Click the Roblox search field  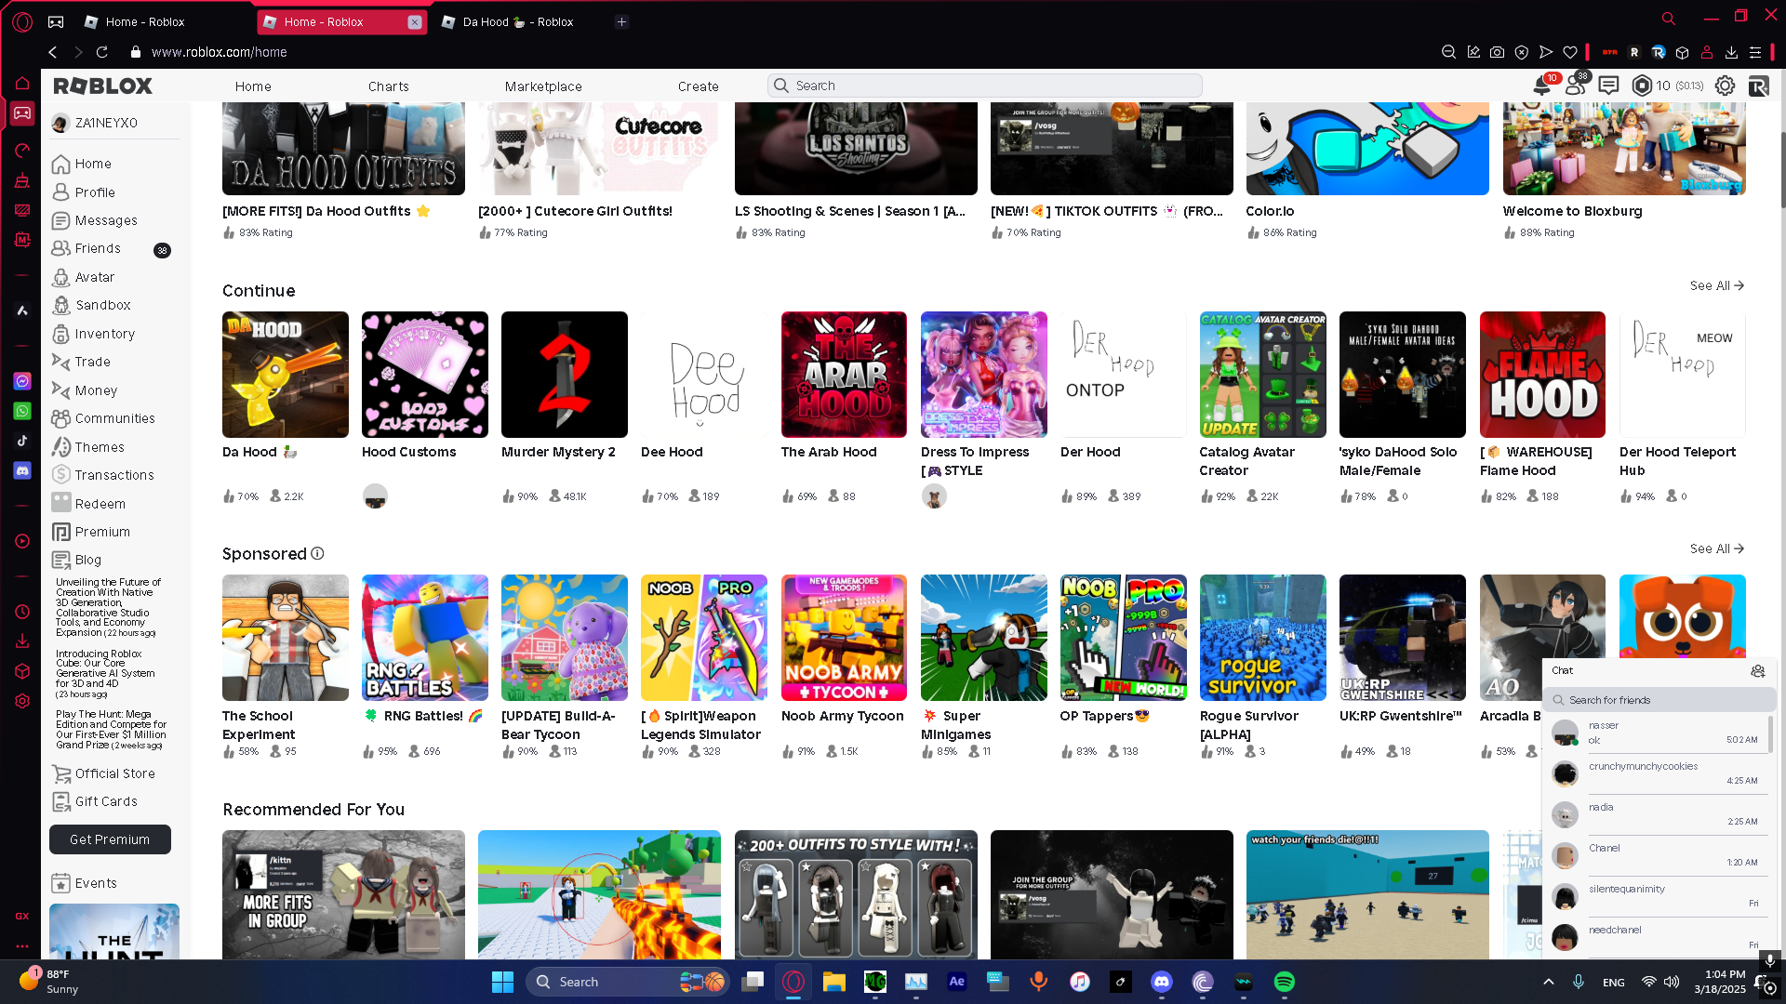(986, 86)
